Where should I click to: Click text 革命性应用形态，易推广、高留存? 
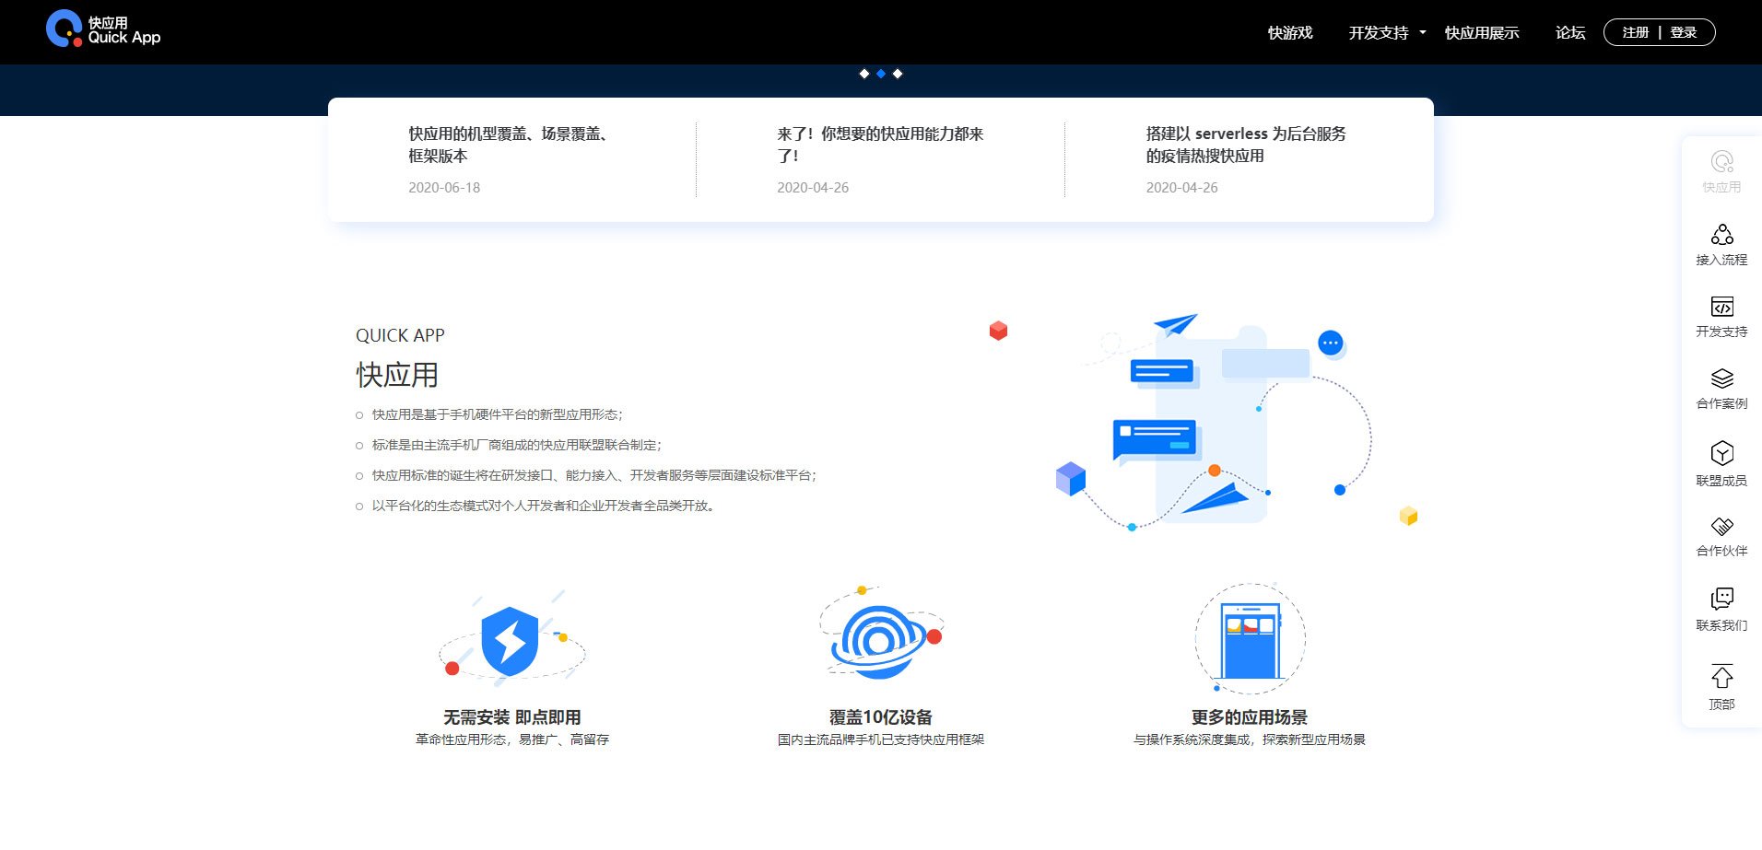pyautogui.click(x=512, y=739)
